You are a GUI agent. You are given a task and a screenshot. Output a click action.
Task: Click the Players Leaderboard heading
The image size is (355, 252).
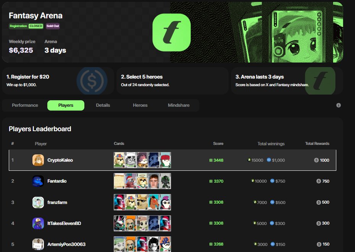coord(40,129)
